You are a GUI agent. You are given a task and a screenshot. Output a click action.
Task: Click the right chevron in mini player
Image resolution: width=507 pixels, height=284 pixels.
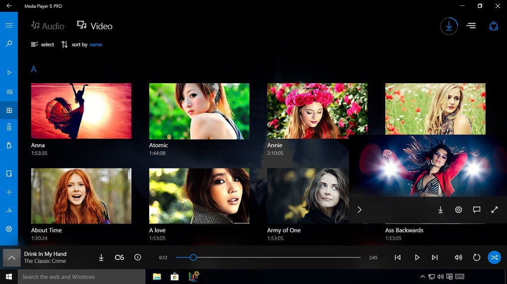pos(359,210)
